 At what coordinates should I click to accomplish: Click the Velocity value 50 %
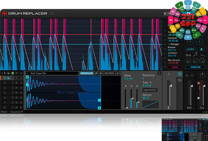[146, 98]
